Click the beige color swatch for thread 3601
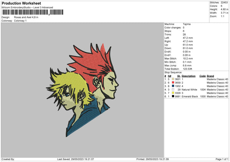The width and height of the screenshot is (230, 162). [x=173, y=79]
